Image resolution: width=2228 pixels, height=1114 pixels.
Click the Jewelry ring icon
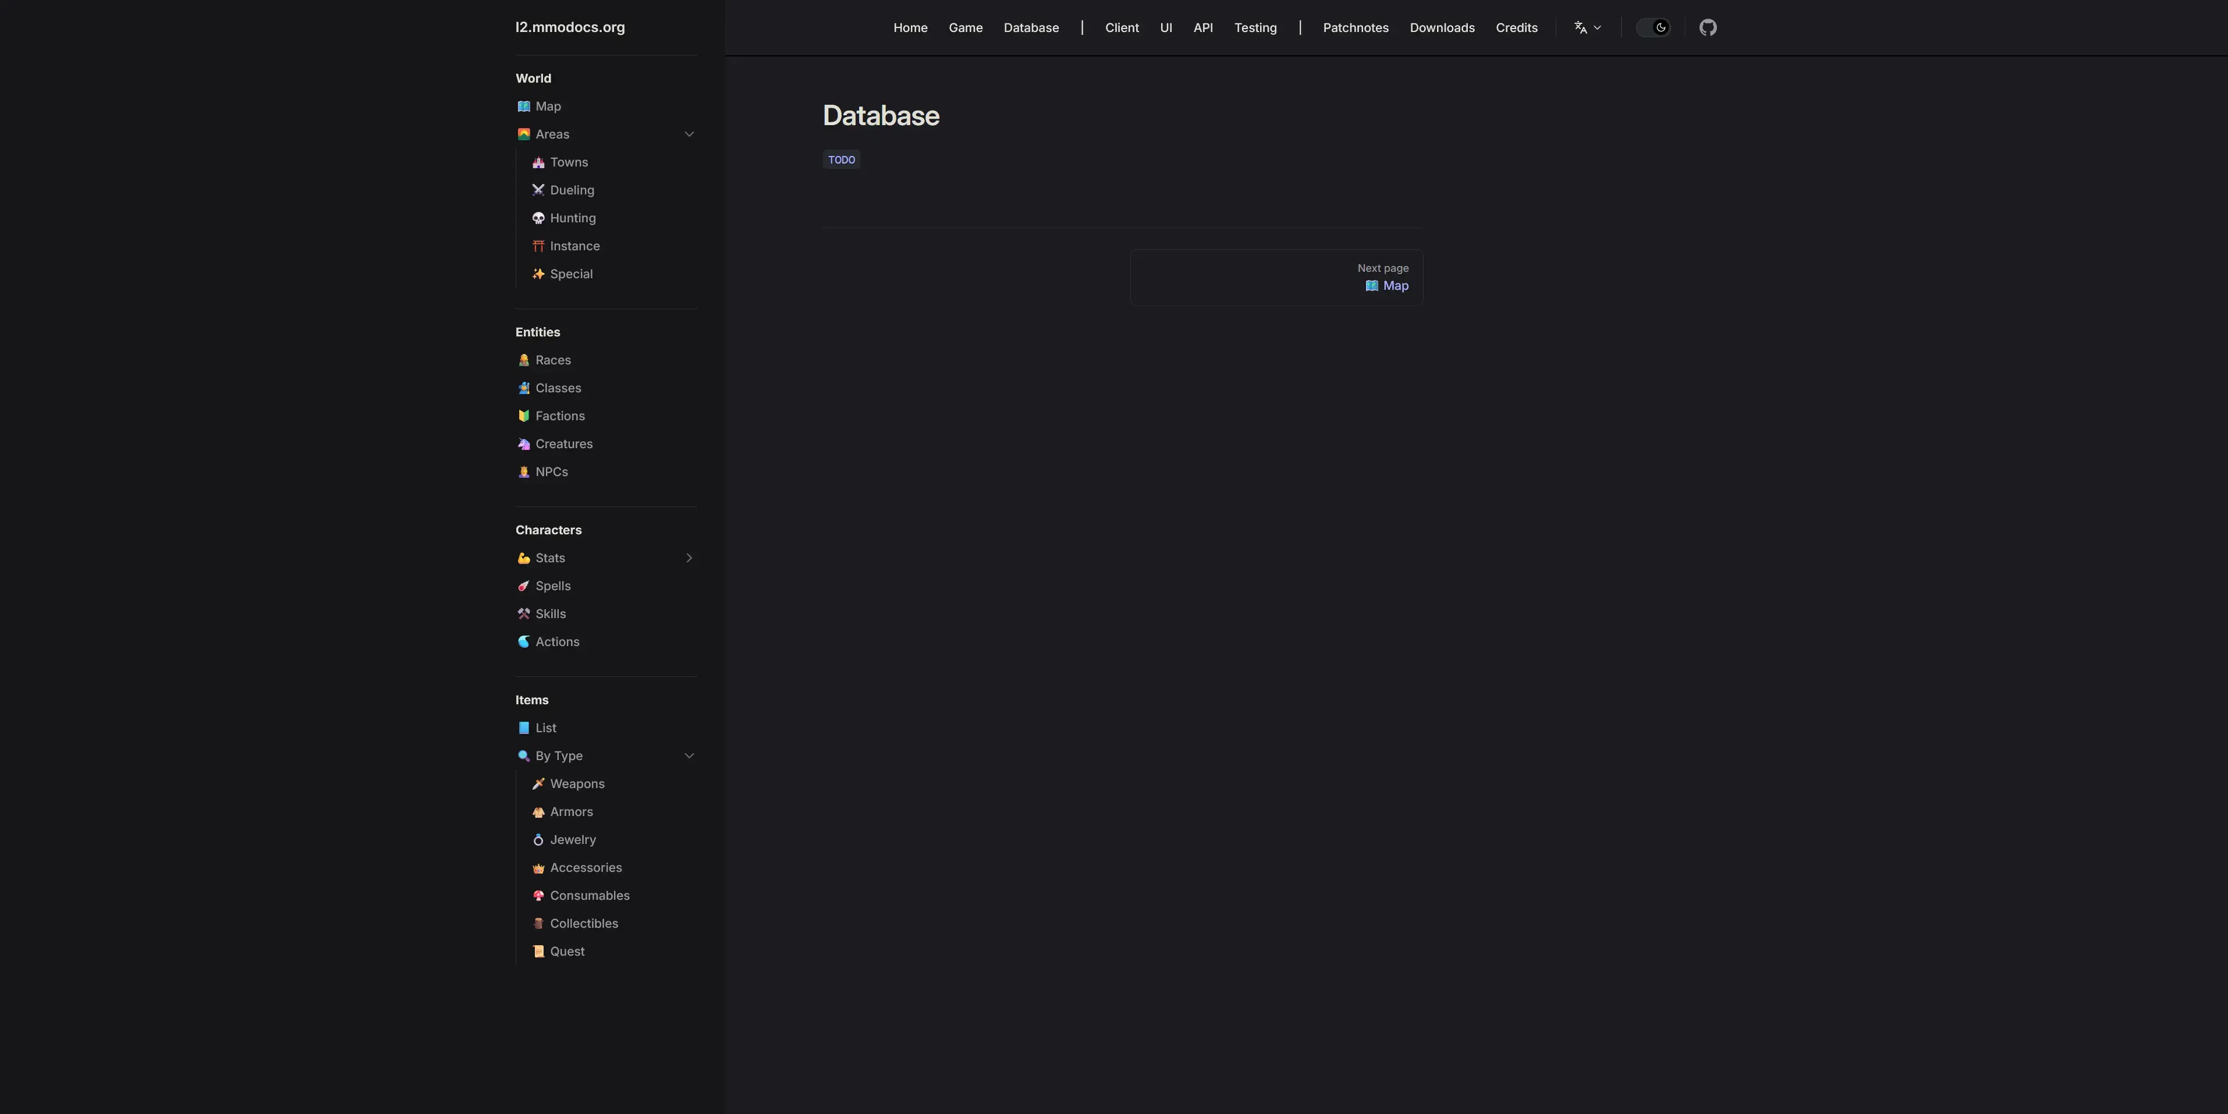tap(538, 840)
